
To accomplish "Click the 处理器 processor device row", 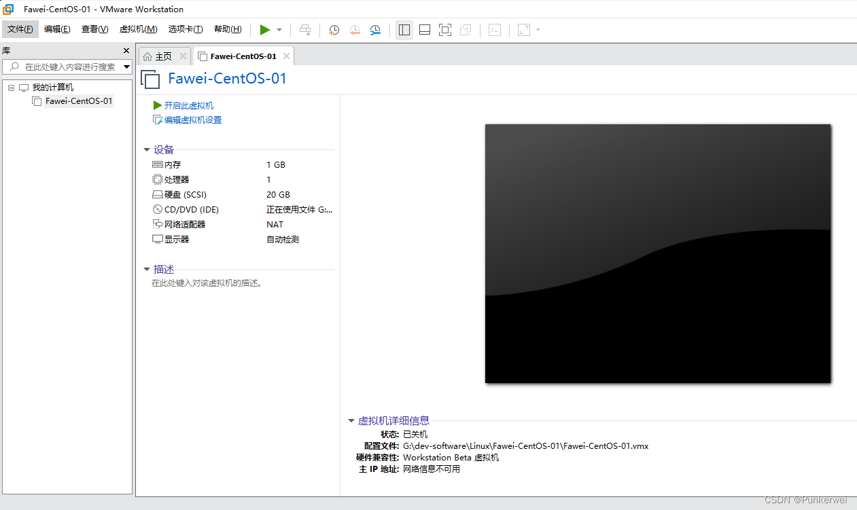I will (x=243, y=180).
